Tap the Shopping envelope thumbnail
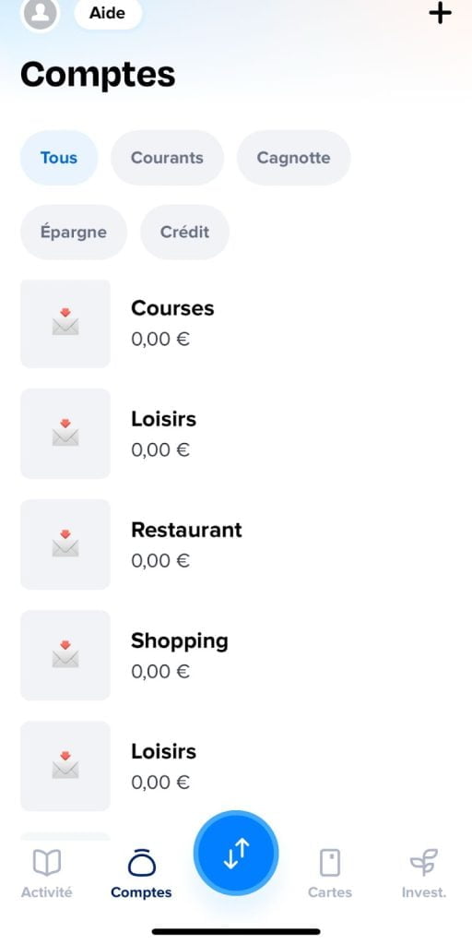 tap(65, 655)
